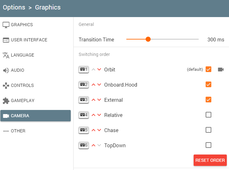
Task: Disable the Onboard.Hood camera checkbox
Action: (208, 84)
